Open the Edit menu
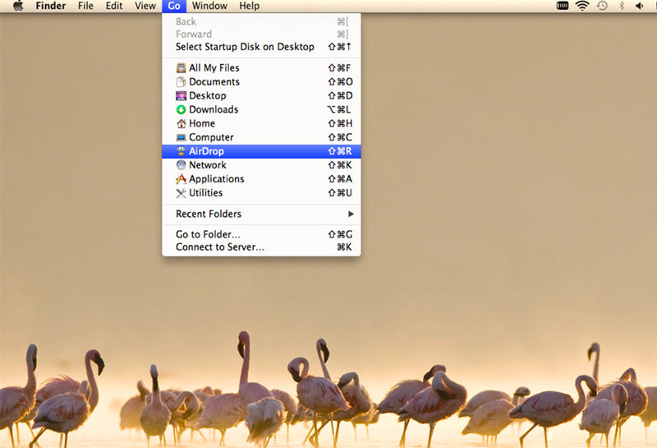657x448 pixels. pyautogui.click(x=114, y=6)
